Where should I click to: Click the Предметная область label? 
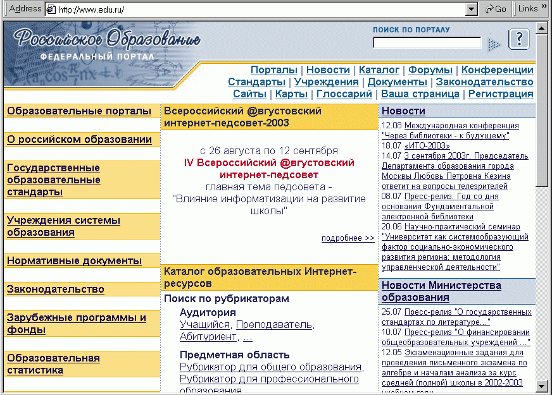click(x=234, y=355)
